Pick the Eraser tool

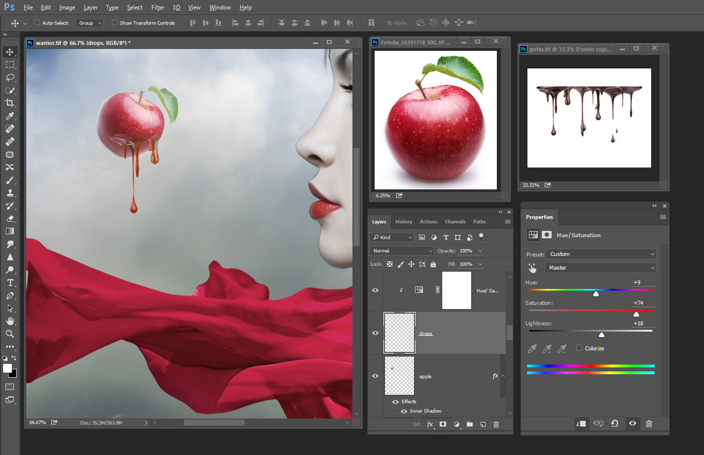(x=10, y=218)
